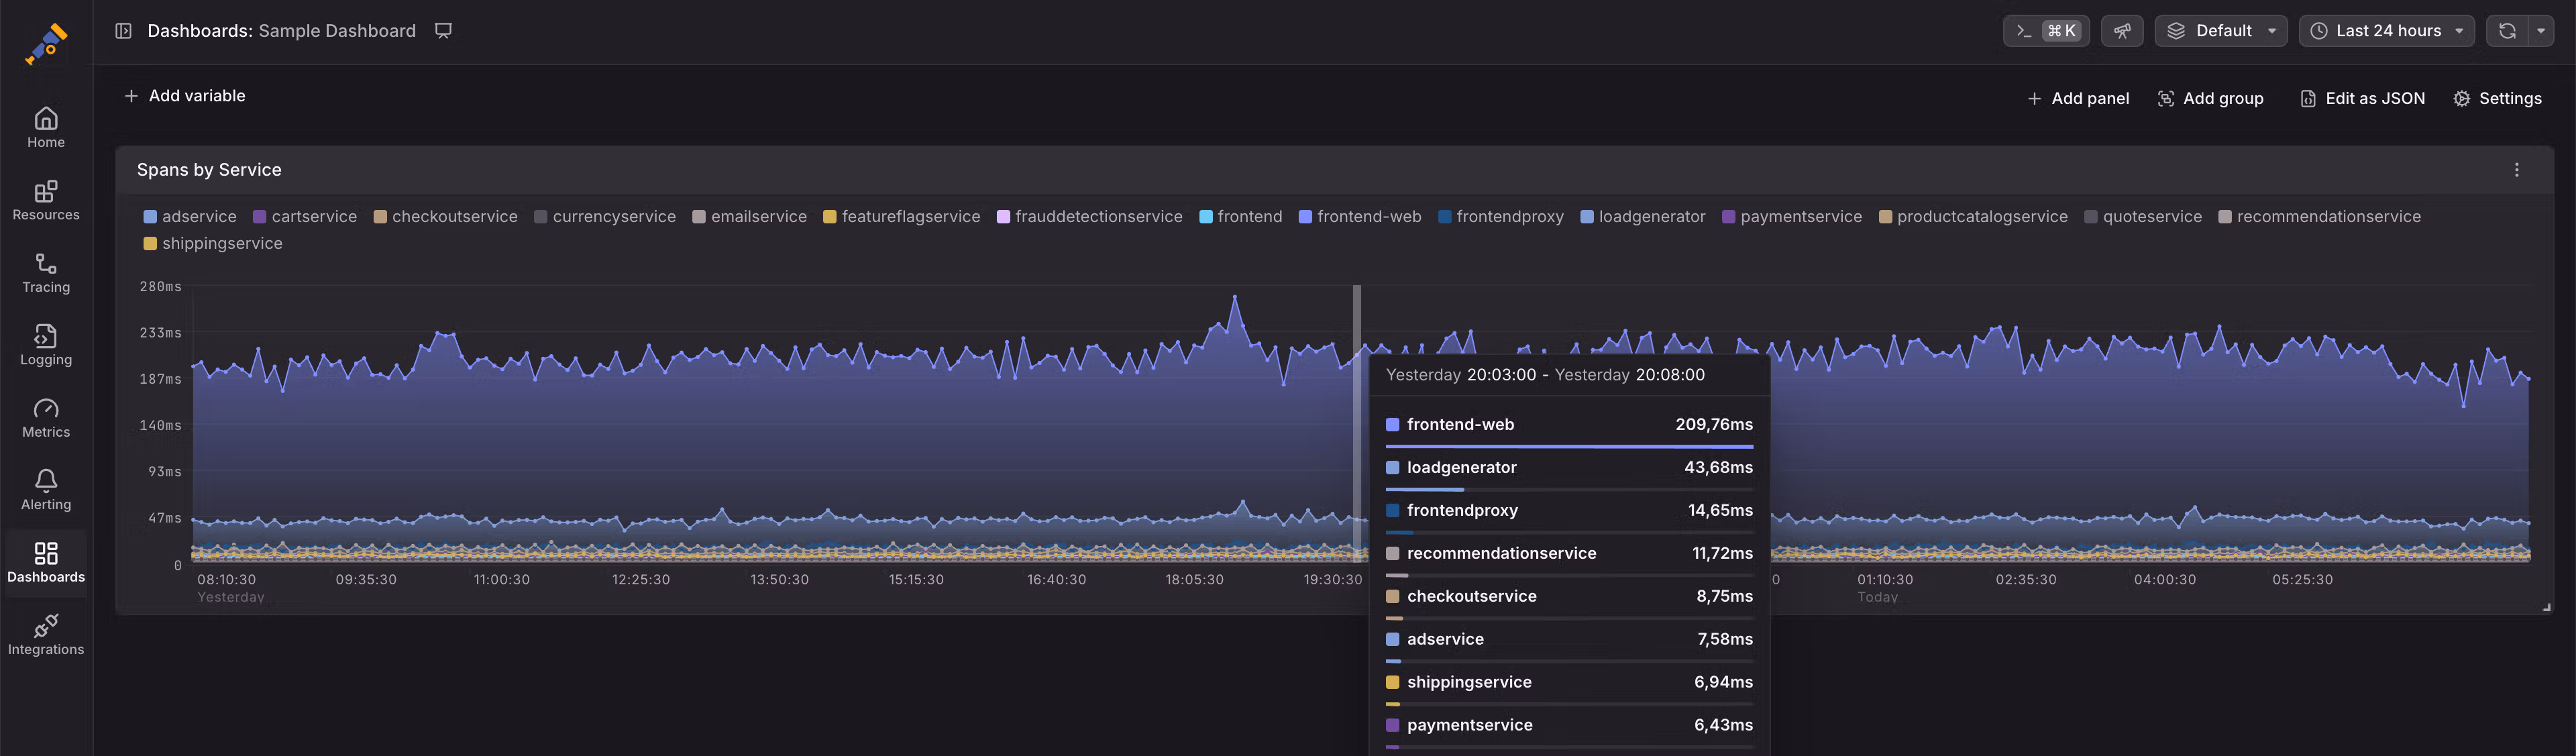
Task: Open the Integrations section in the sidebar
Action: (46, 634)
